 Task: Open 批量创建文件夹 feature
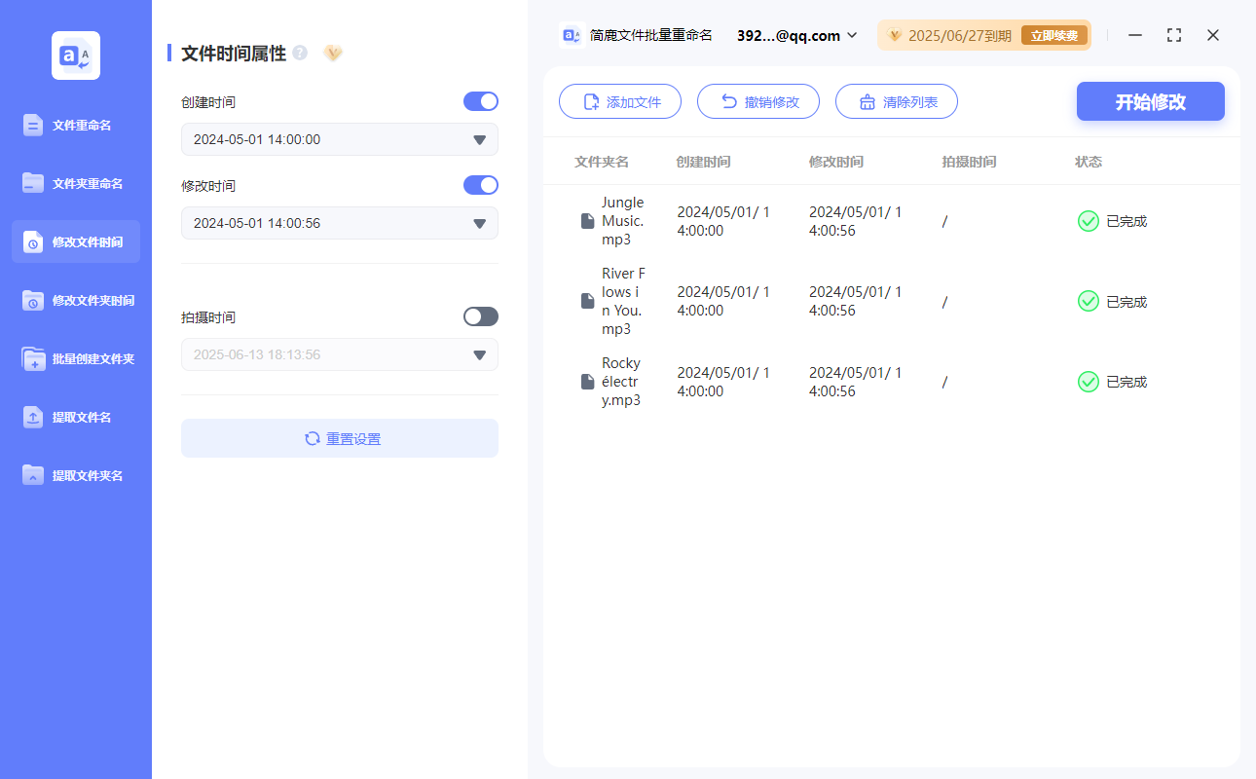pyautogui.click(x=76, y=358)
